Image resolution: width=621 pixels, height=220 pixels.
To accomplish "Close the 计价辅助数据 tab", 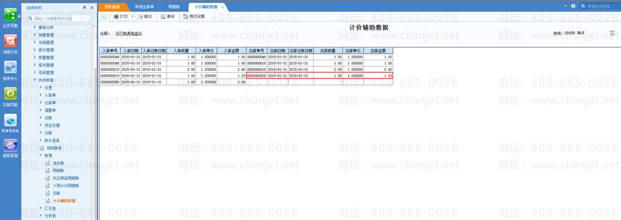I will tap(223, 7).
